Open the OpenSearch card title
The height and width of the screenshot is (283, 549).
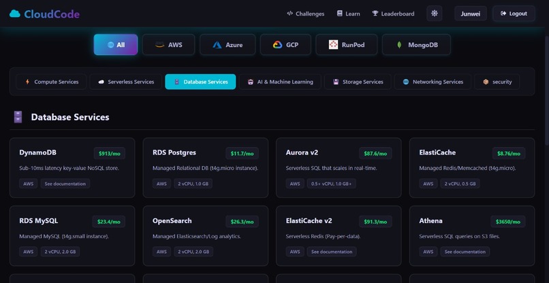tap(172, 221)
